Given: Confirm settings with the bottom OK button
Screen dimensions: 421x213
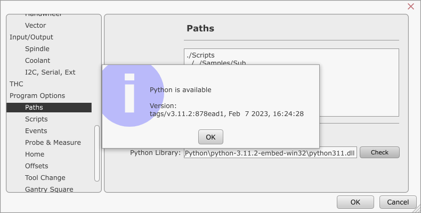Looking at the screenshot, I should point(355,202).
